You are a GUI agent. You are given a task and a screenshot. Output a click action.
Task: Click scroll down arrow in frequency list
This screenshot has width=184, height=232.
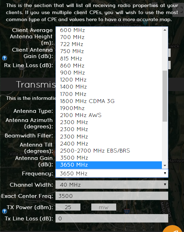pos(165,166)
